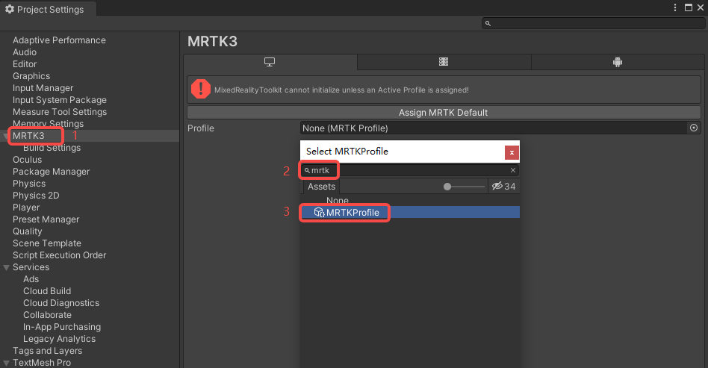Clear the mrtk search text
Screen dimensions: 708x368
tap(513, 170)
